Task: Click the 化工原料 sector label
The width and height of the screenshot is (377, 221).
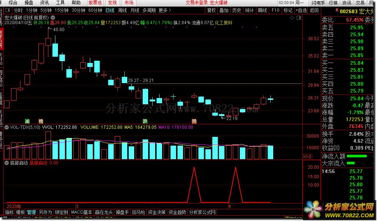Action: (x=224, y=23)
